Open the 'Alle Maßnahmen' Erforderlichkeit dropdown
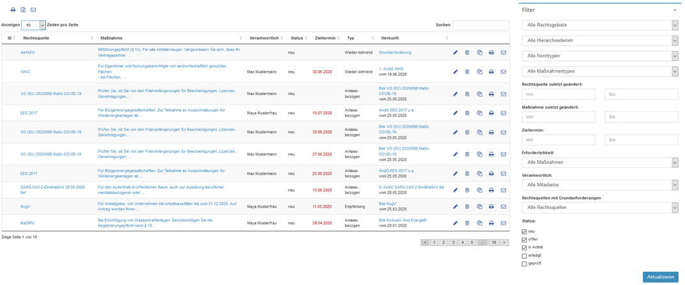 pos(600,162)
